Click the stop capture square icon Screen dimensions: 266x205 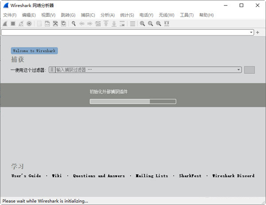[13, 24]
